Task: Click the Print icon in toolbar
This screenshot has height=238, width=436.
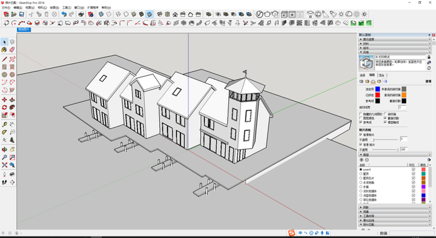Action: click(x=81, y=14)
